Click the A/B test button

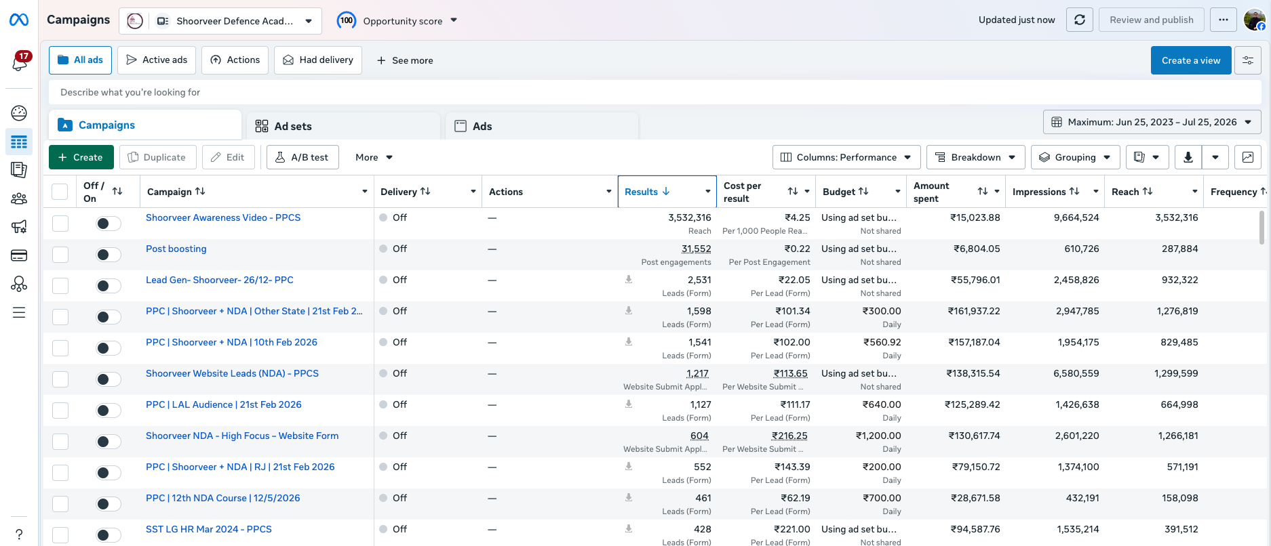tap(302, 157)
